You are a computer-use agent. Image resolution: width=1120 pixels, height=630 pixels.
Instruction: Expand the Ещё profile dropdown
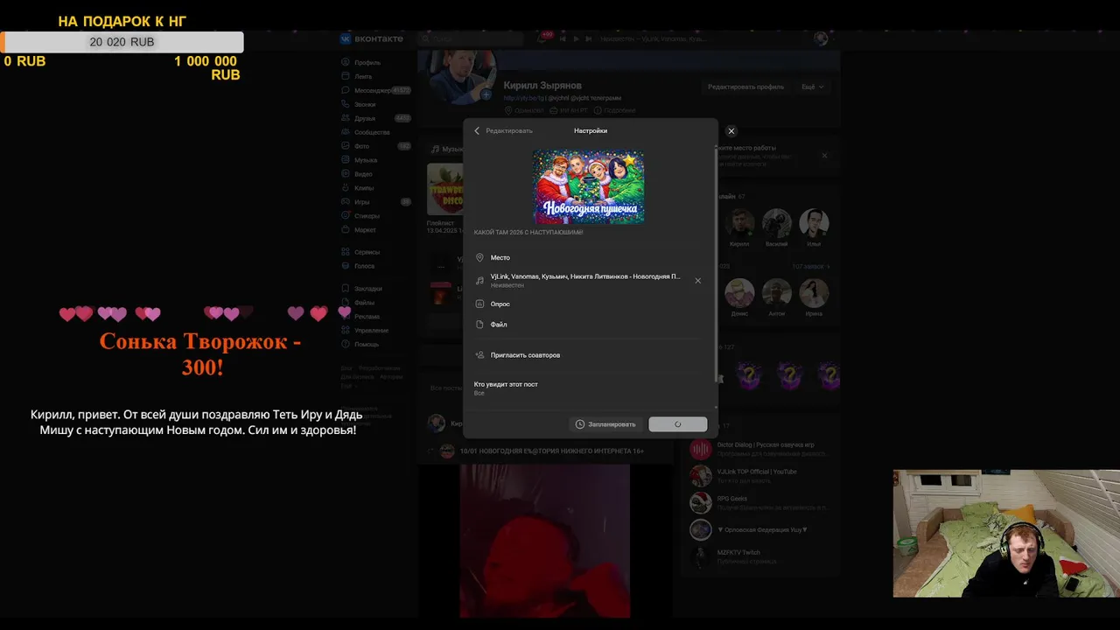813,87
